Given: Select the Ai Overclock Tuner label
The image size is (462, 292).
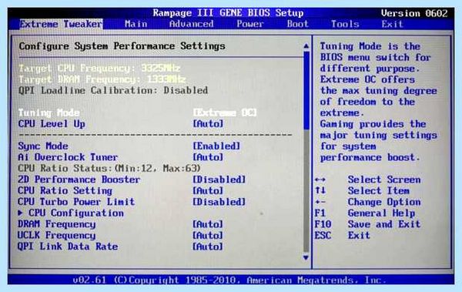Looking at the screenshot, I should pos(68,157).
